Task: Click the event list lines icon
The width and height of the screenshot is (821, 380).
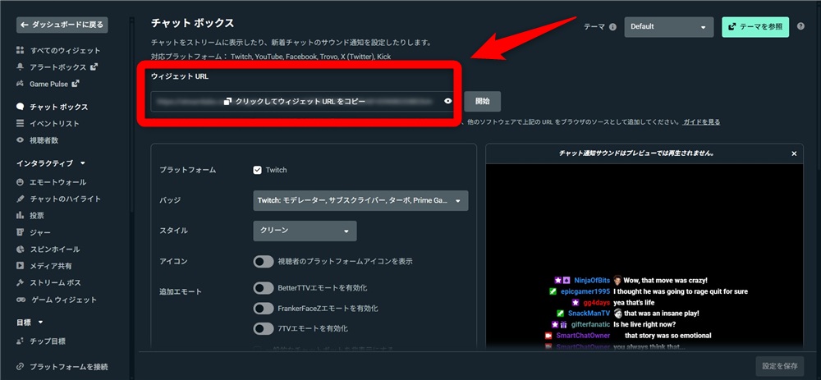Action: point(21,124)
